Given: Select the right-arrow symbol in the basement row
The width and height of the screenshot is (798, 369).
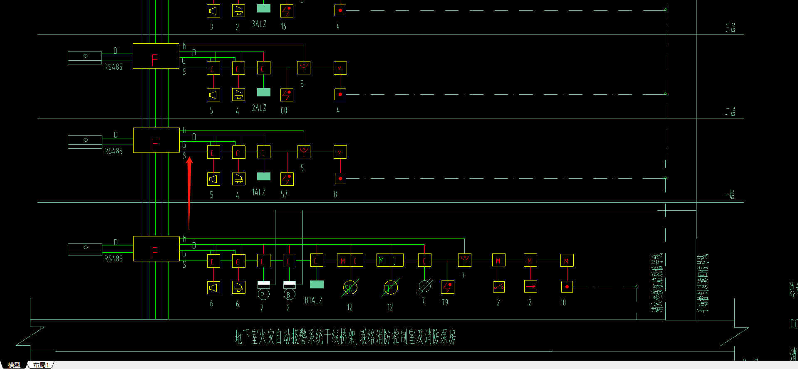Looking at the screenshot, I should 530,286.
